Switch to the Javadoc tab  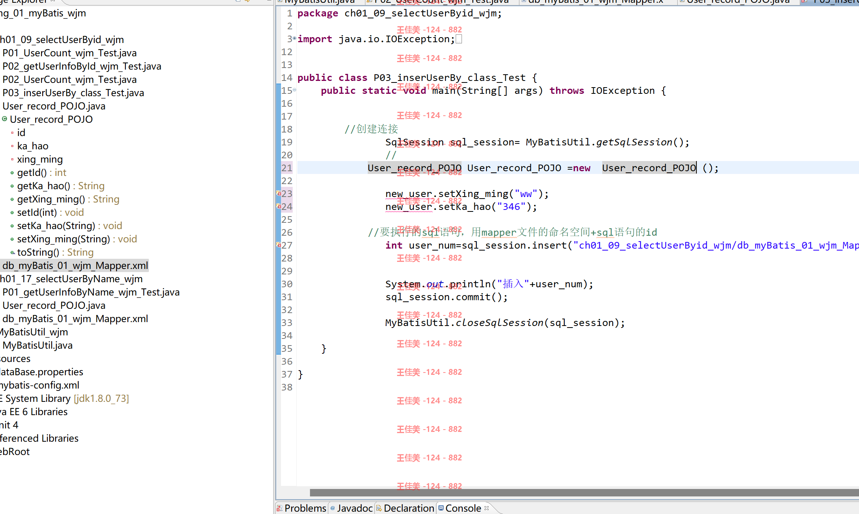(x=351, y=508)
